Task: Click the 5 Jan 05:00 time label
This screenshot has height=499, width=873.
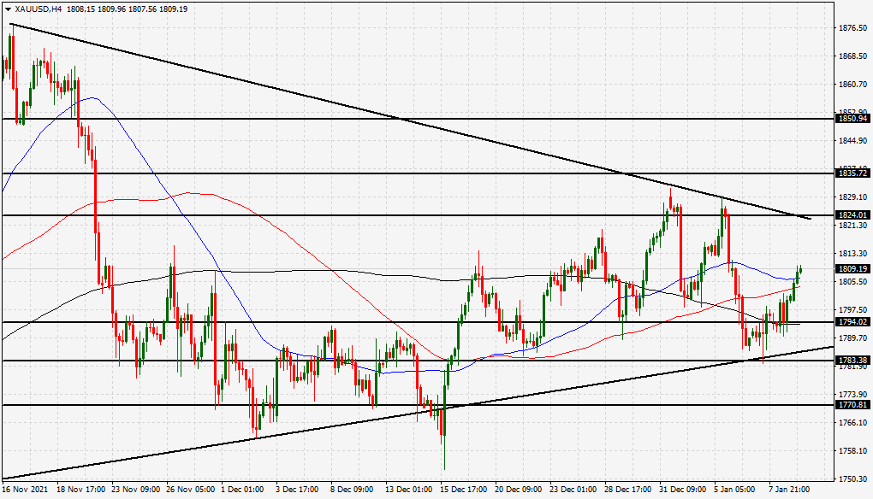Action: (735, 490)
